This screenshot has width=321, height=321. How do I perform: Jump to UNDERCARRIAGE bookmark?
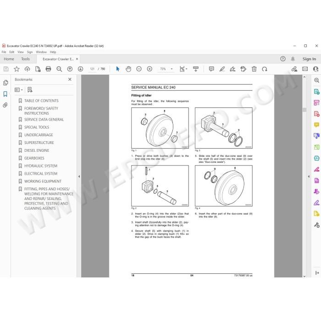(39, 135)
